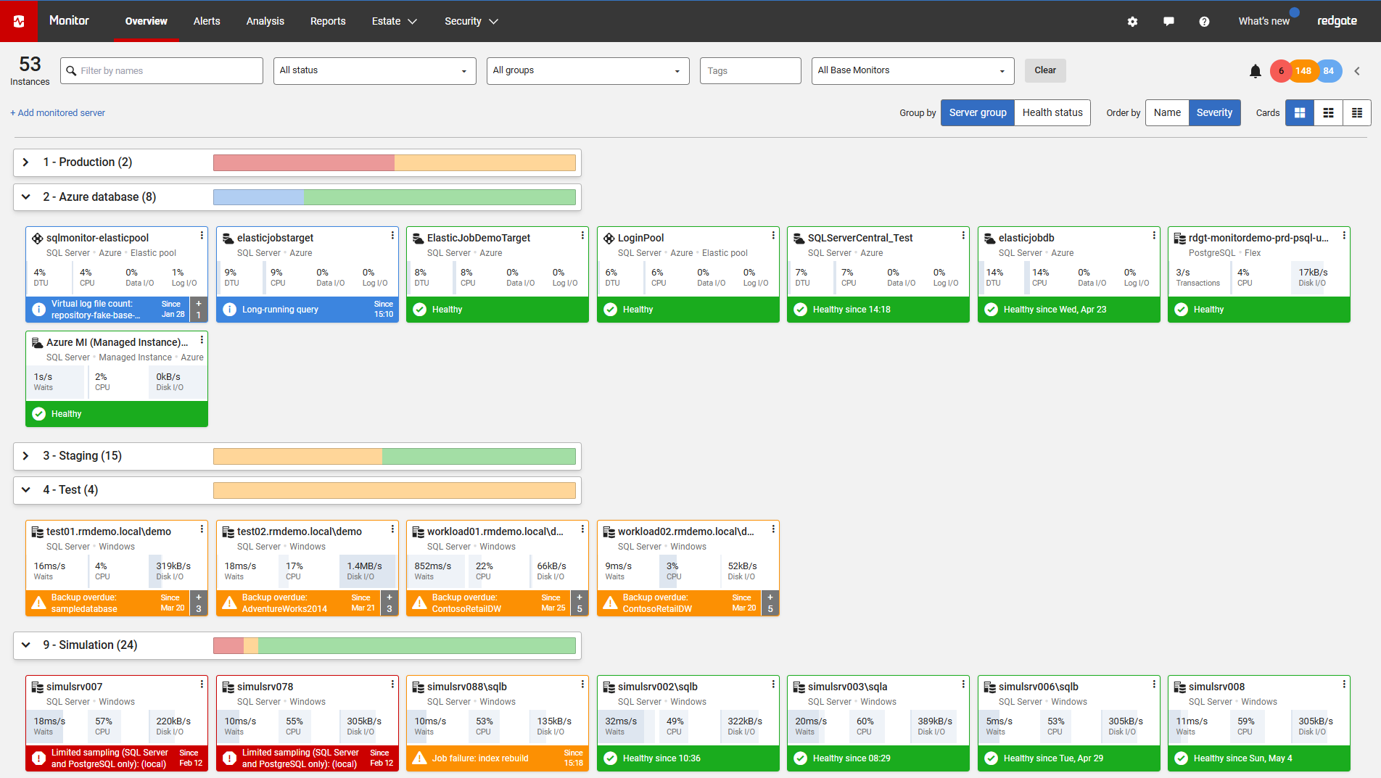Select Severity ordering option
The image size is (1381, 778).
coord(1214,113)
